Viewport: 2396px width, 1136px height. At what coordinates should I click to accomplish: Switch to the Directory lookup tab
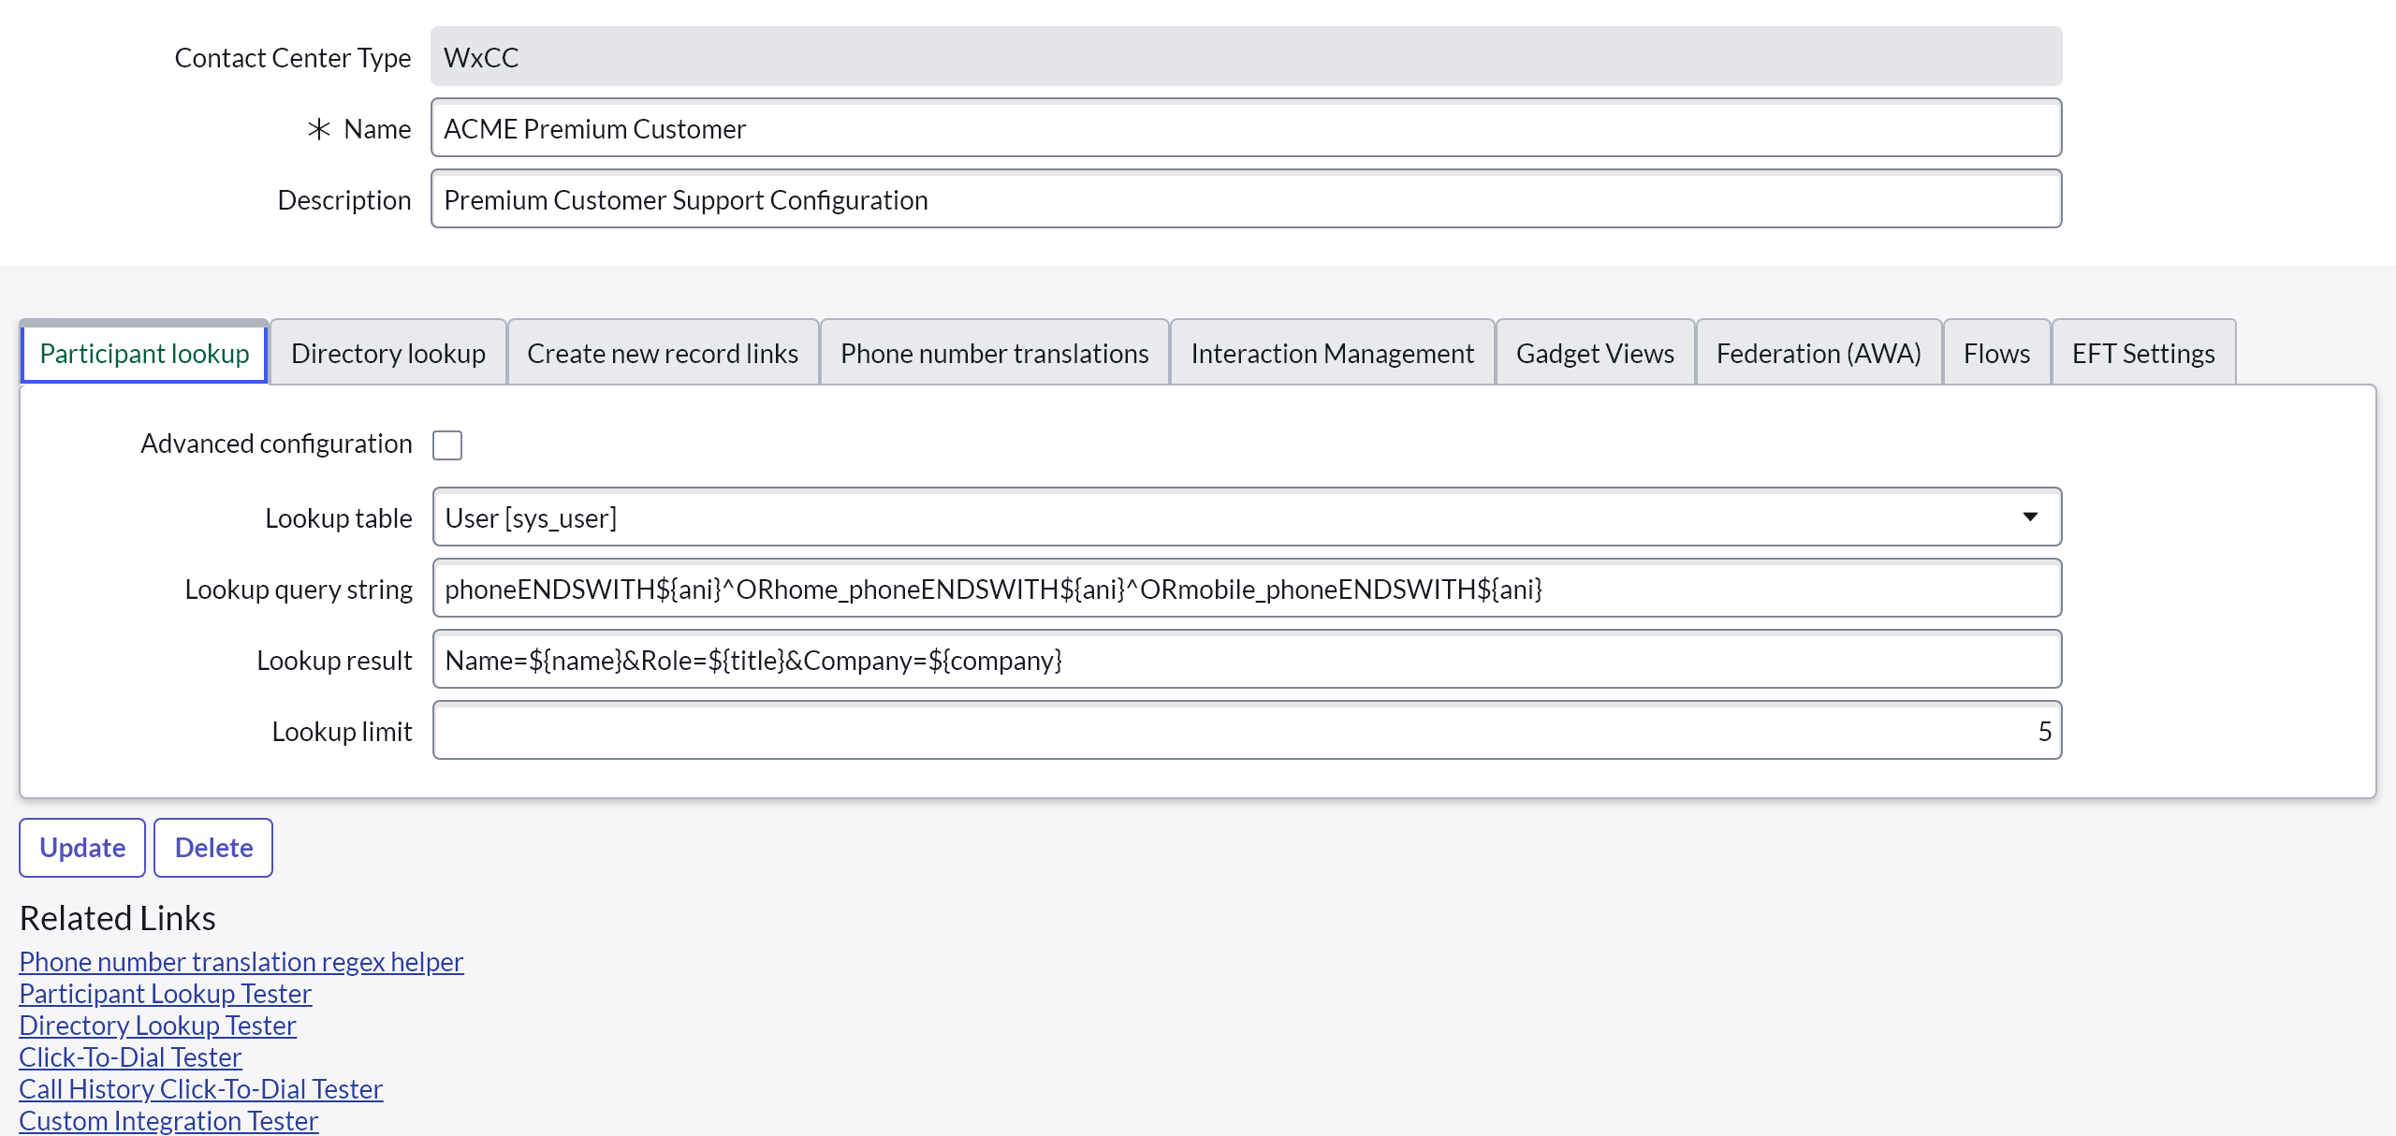(387, 354)
